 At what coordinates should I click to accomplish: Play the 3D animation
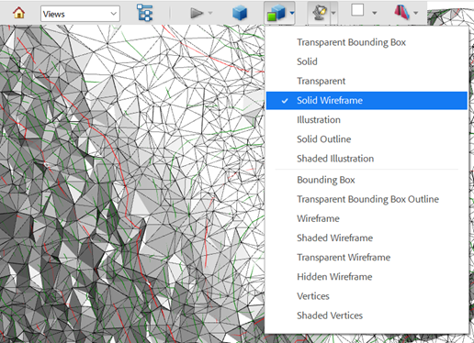(x=197, y=13)
